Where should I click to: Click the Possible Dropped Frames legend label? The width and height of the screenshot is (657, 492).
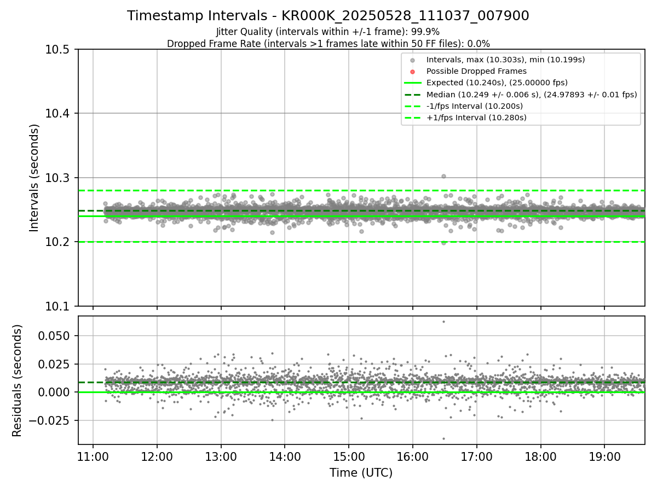[x=476, y=71]
